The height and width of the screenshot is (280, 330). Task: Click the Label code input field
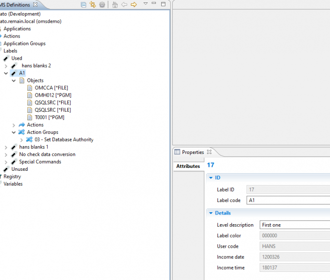pyautogui.click(x=288, y=200)
